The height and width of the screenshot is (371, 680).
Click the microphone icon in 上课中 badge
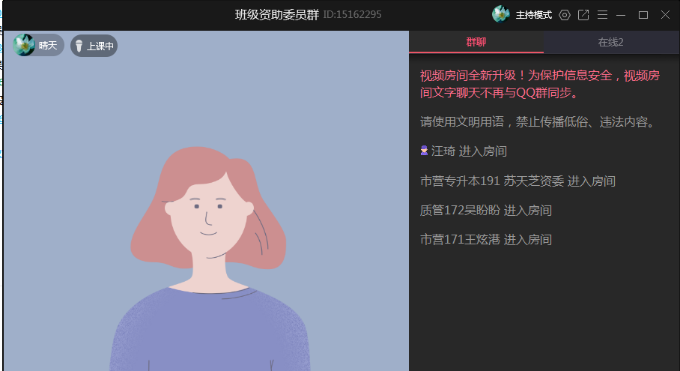(79, 46)
